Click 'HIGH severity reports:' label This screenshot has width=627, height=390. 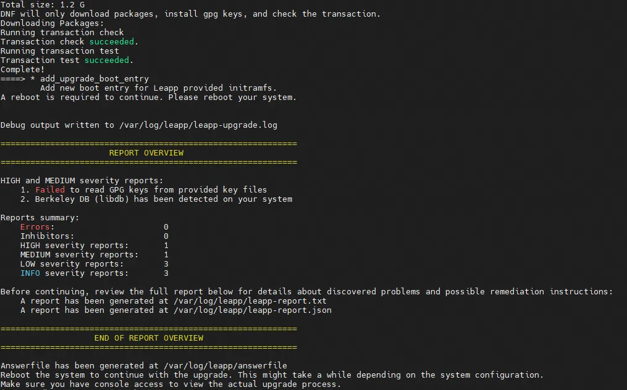click(x=74, y=246)
